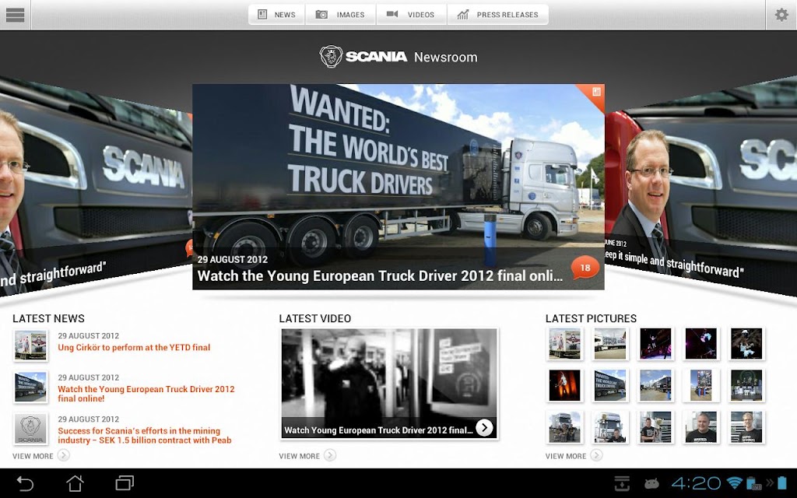Viewport: 797px width, 498px height.
Task: Tap the Android home button
Action: (75, 483)
